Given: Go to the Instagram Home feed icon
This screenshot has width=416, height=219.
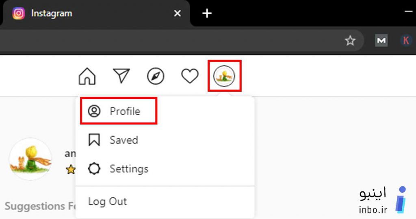Looking at the screenshot, I should pyautogui.click(x=87, y=76).
